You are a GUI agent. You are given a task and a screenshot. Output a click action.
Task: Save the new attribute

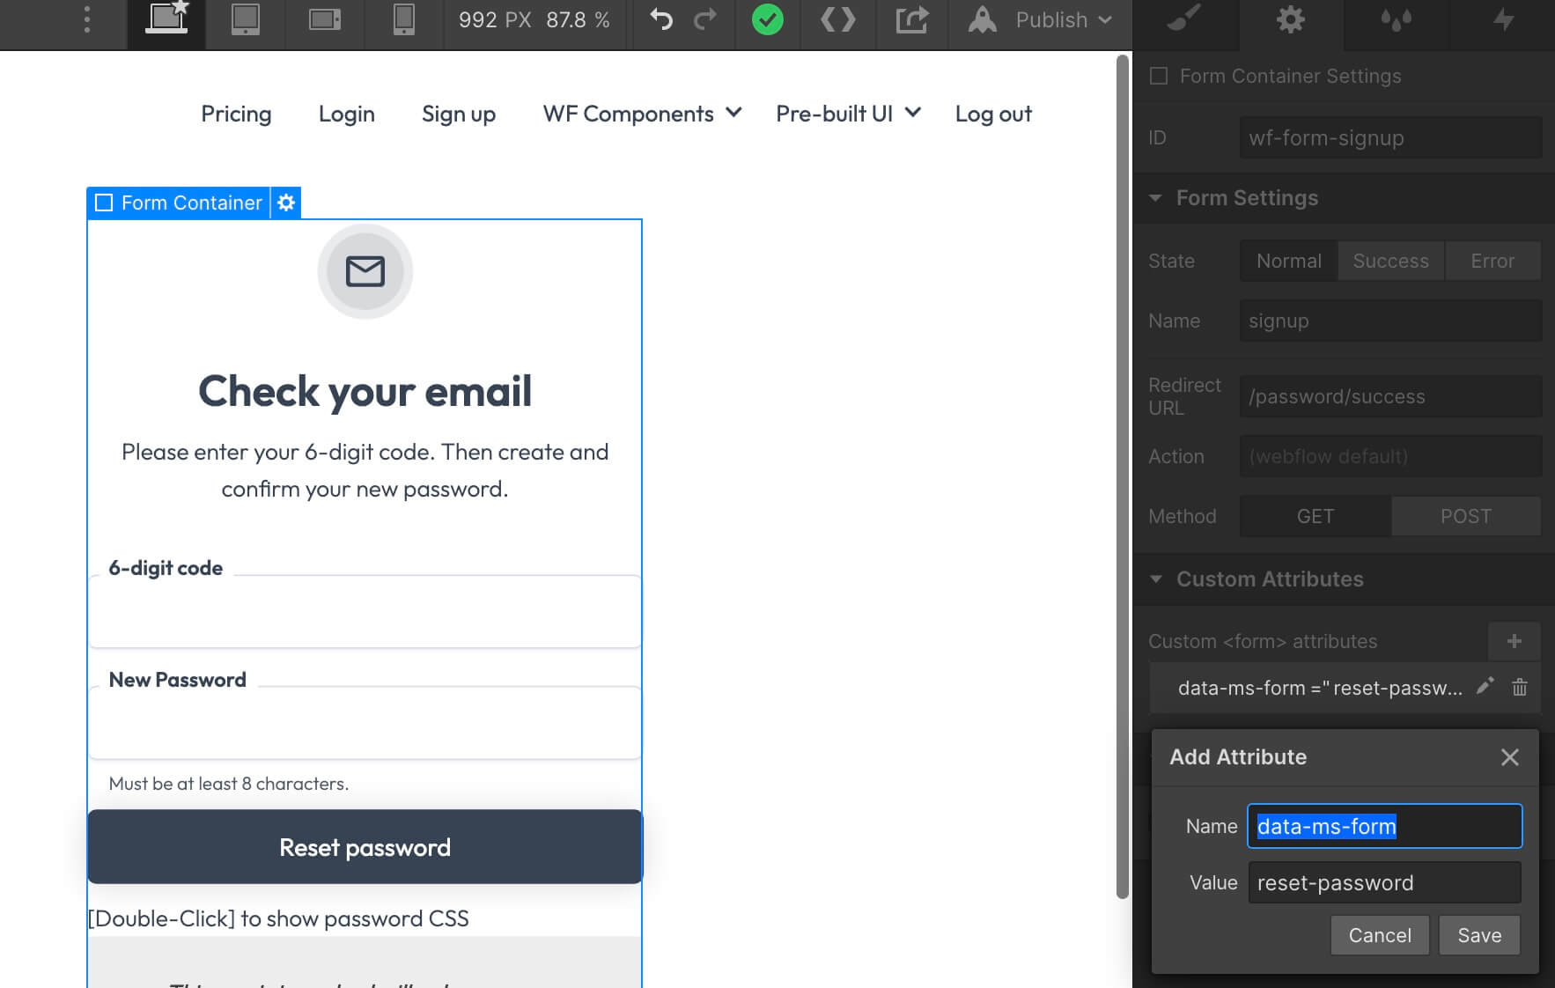pos(1478,935)
